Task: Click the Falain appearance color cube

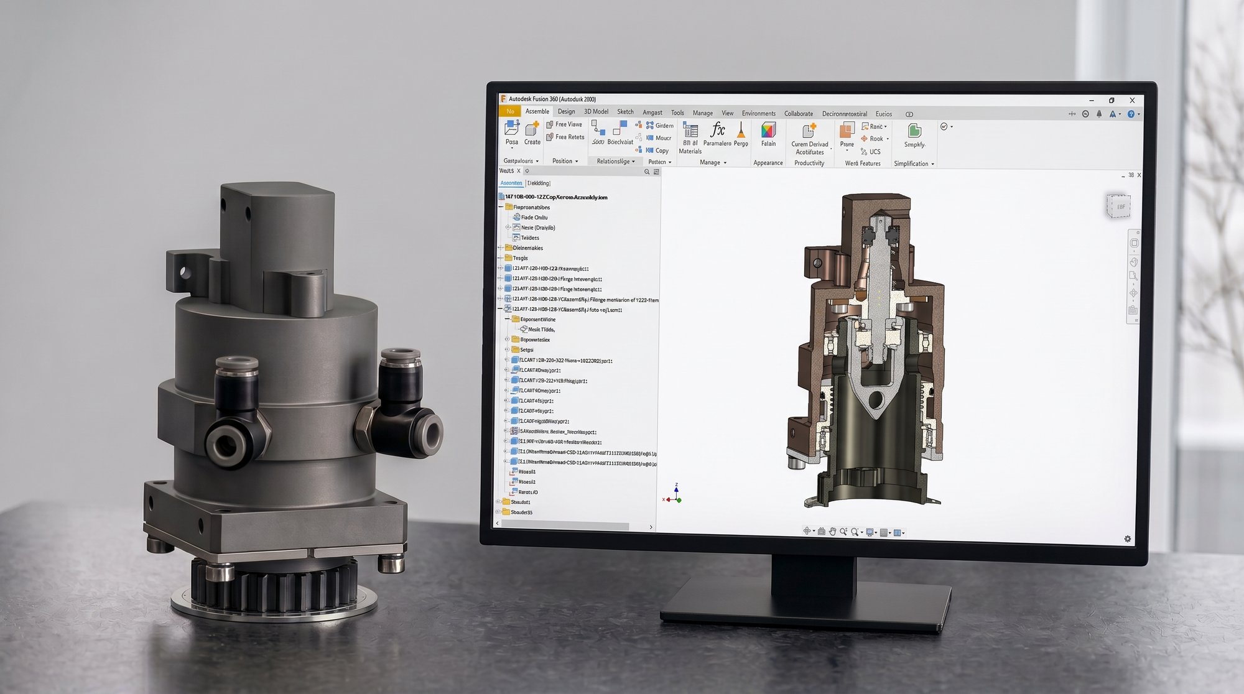Action: click(769, 130)
